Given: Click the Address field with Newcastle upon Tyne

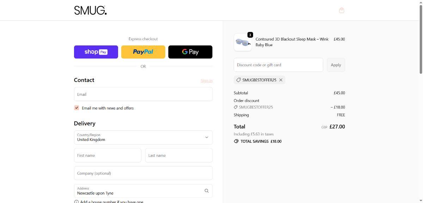Looking at the screenshot, I should pyautogui.click(x=137, y=191).
